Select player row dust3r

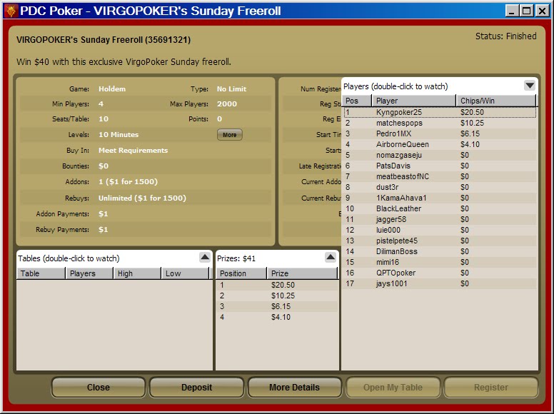click(440, 187)
